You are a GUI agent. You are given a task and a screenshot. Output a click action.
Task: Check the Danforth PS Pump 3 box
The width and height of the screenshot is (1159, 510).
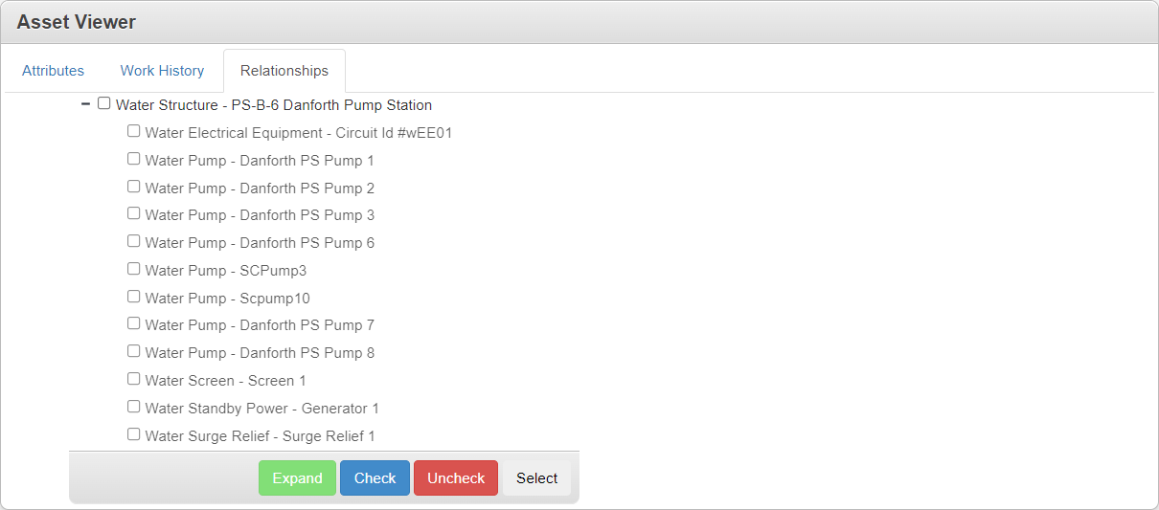(134, 213)
